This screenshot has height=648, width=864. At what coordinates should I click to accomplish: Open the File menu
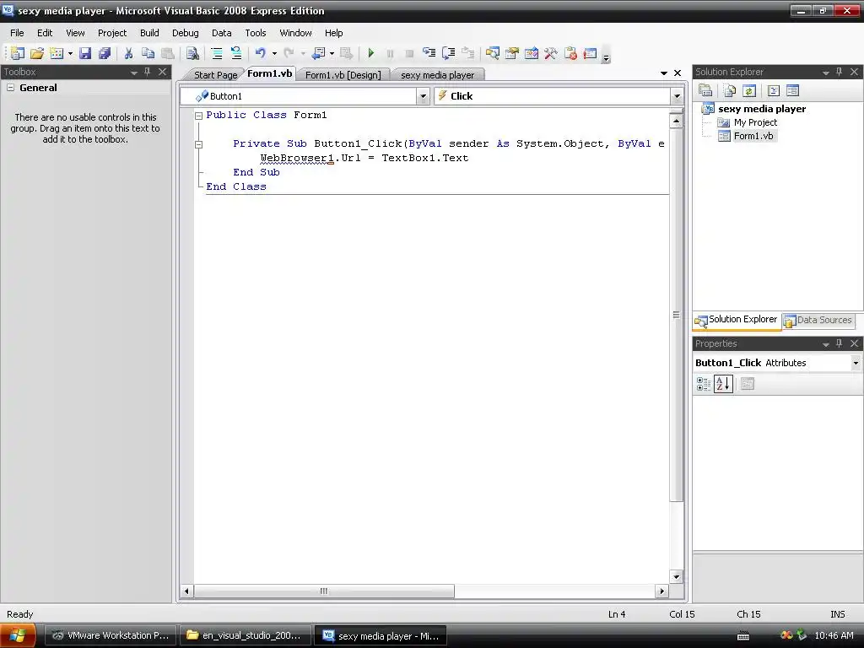click(17, 33)
